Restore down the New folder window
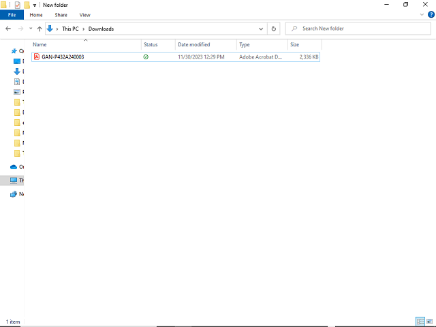The image size is (436, 327). [406, 5]
